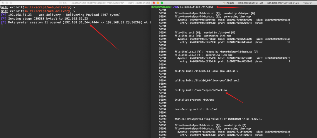
Task: Click the address 192.168.31.244:4444
Action: [x=82, y=22]
